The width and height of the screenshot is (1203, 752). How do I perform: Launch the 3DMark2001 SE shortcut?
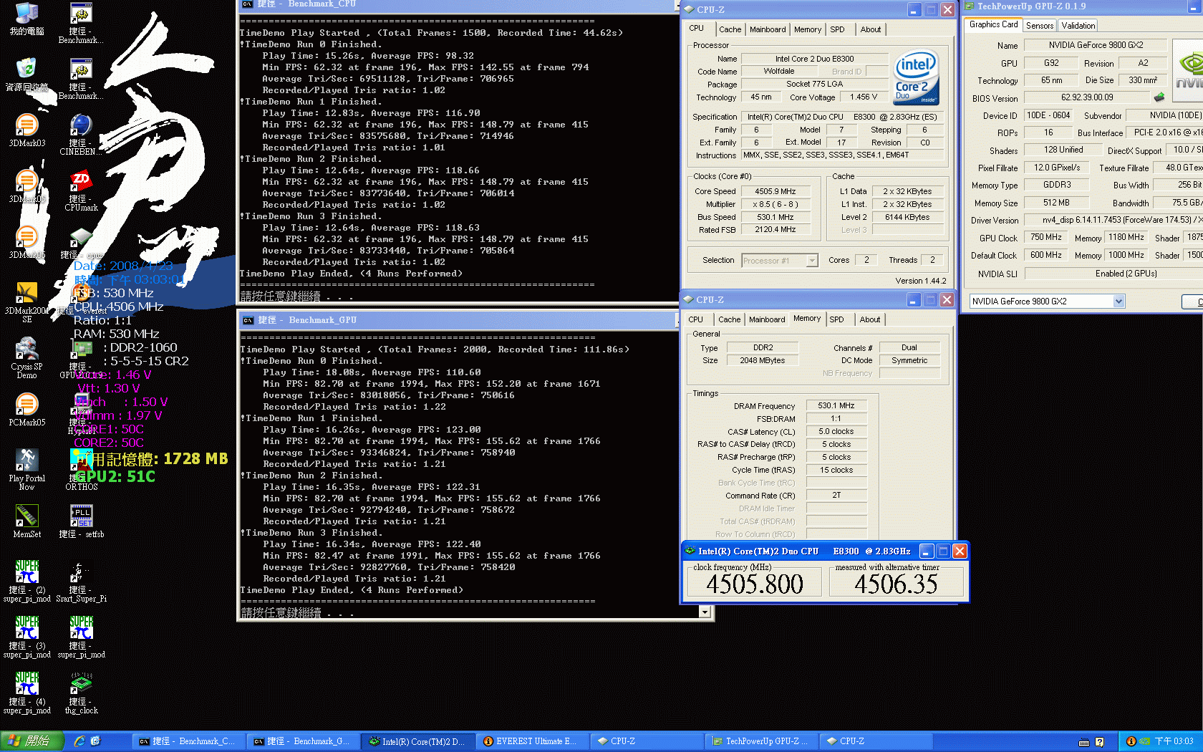(x=26, y=302)
